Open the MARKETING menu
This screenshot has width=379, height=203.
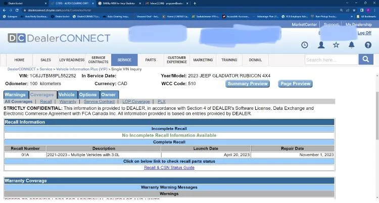[x=203, y=60]
